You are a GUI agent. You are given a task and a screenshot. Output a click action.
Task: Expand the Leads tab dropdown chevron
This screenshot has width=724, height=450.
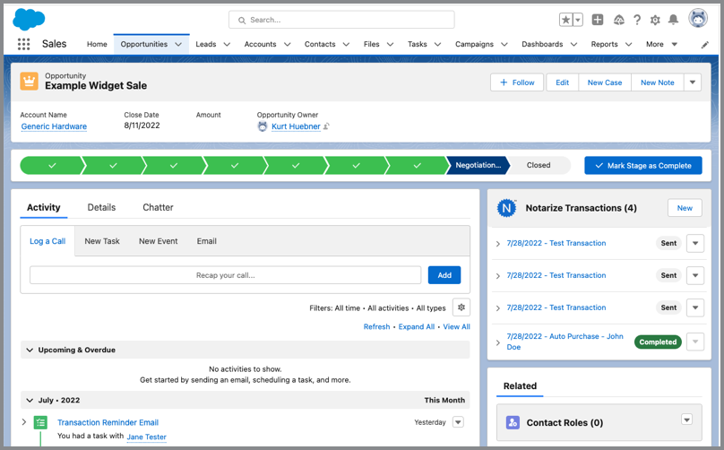click(x=227, y=44)
